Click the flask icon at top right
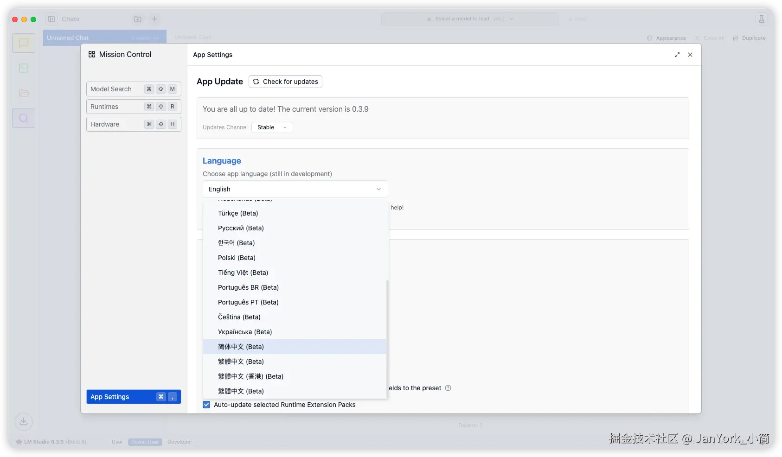782x457 pixels. click(761, 19)
